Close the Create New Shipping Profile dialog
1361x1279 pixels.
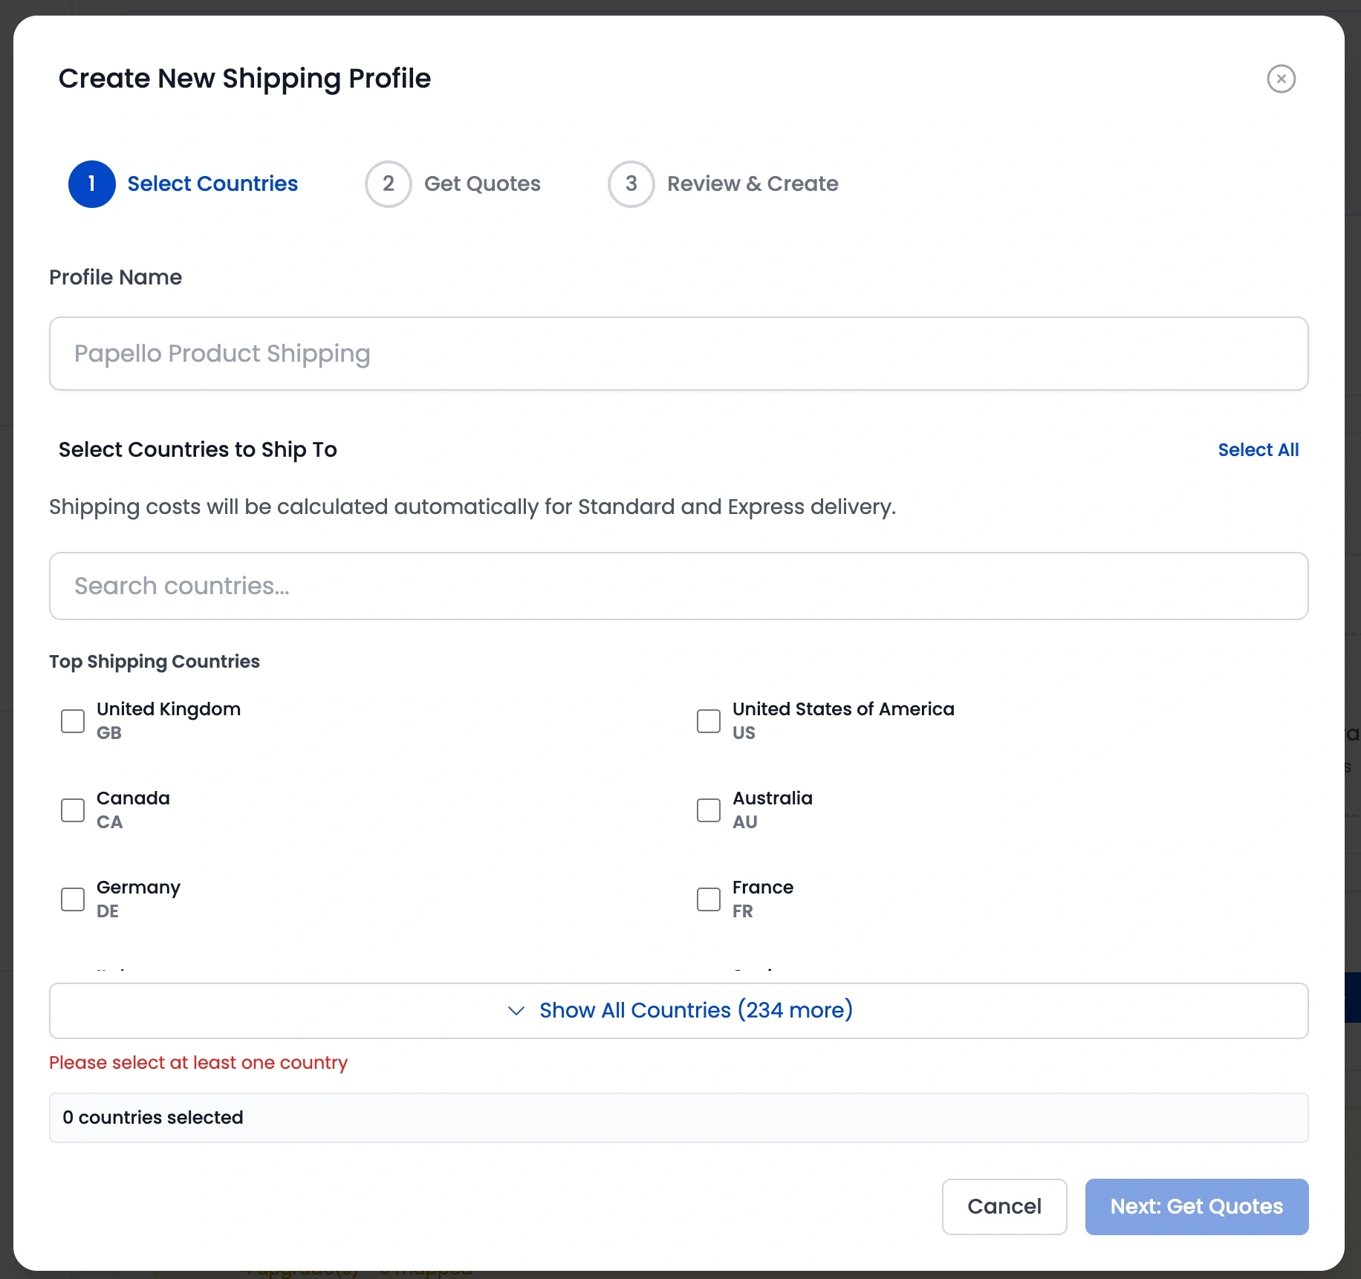1281,79
